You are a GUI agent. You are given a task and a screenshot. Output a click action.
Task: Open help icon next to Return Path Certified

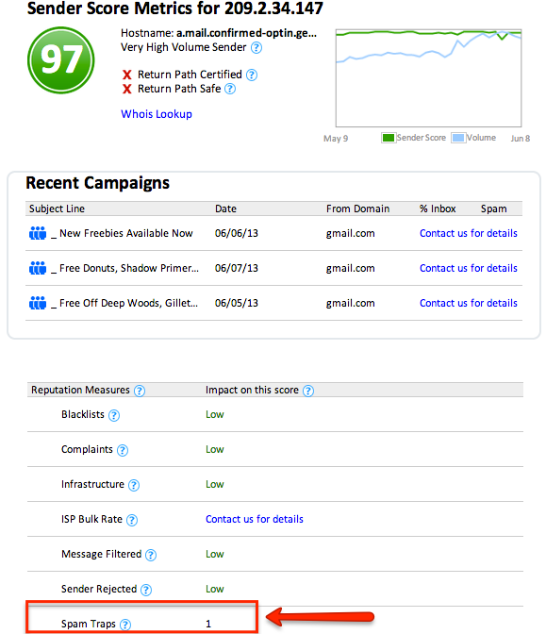(252, 75)
